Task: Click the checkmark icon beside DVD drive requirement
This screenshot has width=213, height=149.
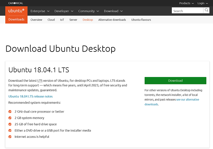Action: click(10, 130)
